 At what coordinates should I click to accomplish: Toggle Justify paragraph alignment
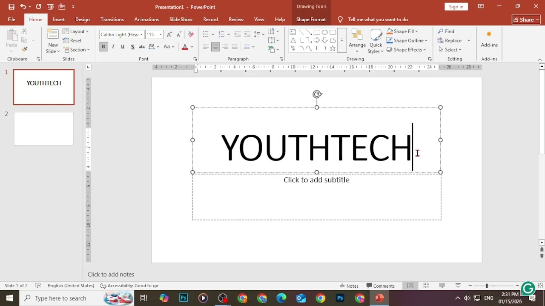coord(235,47)
